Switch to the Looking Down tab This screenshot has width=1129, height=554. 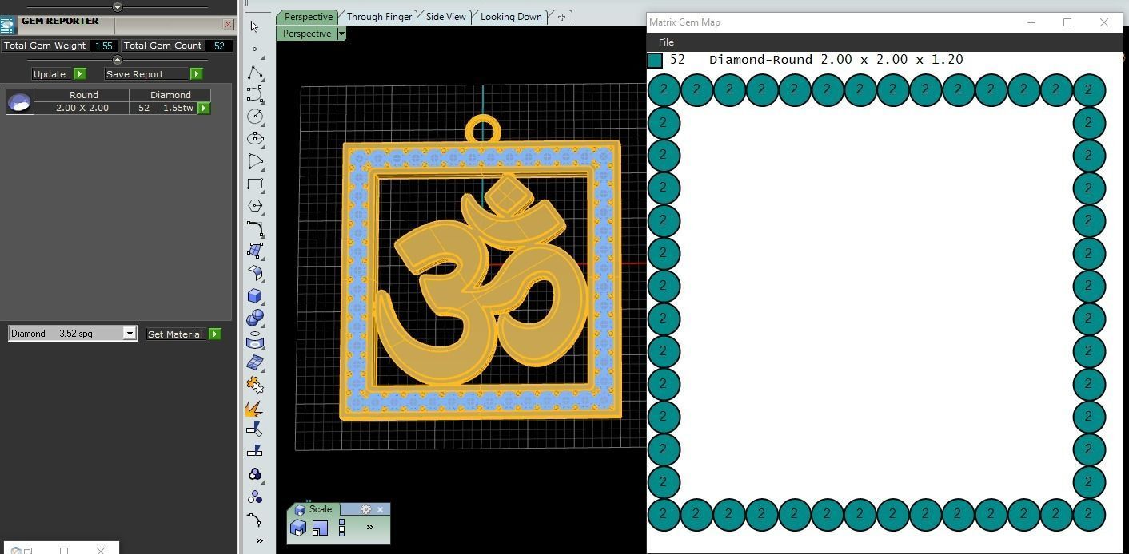[511, 17]
